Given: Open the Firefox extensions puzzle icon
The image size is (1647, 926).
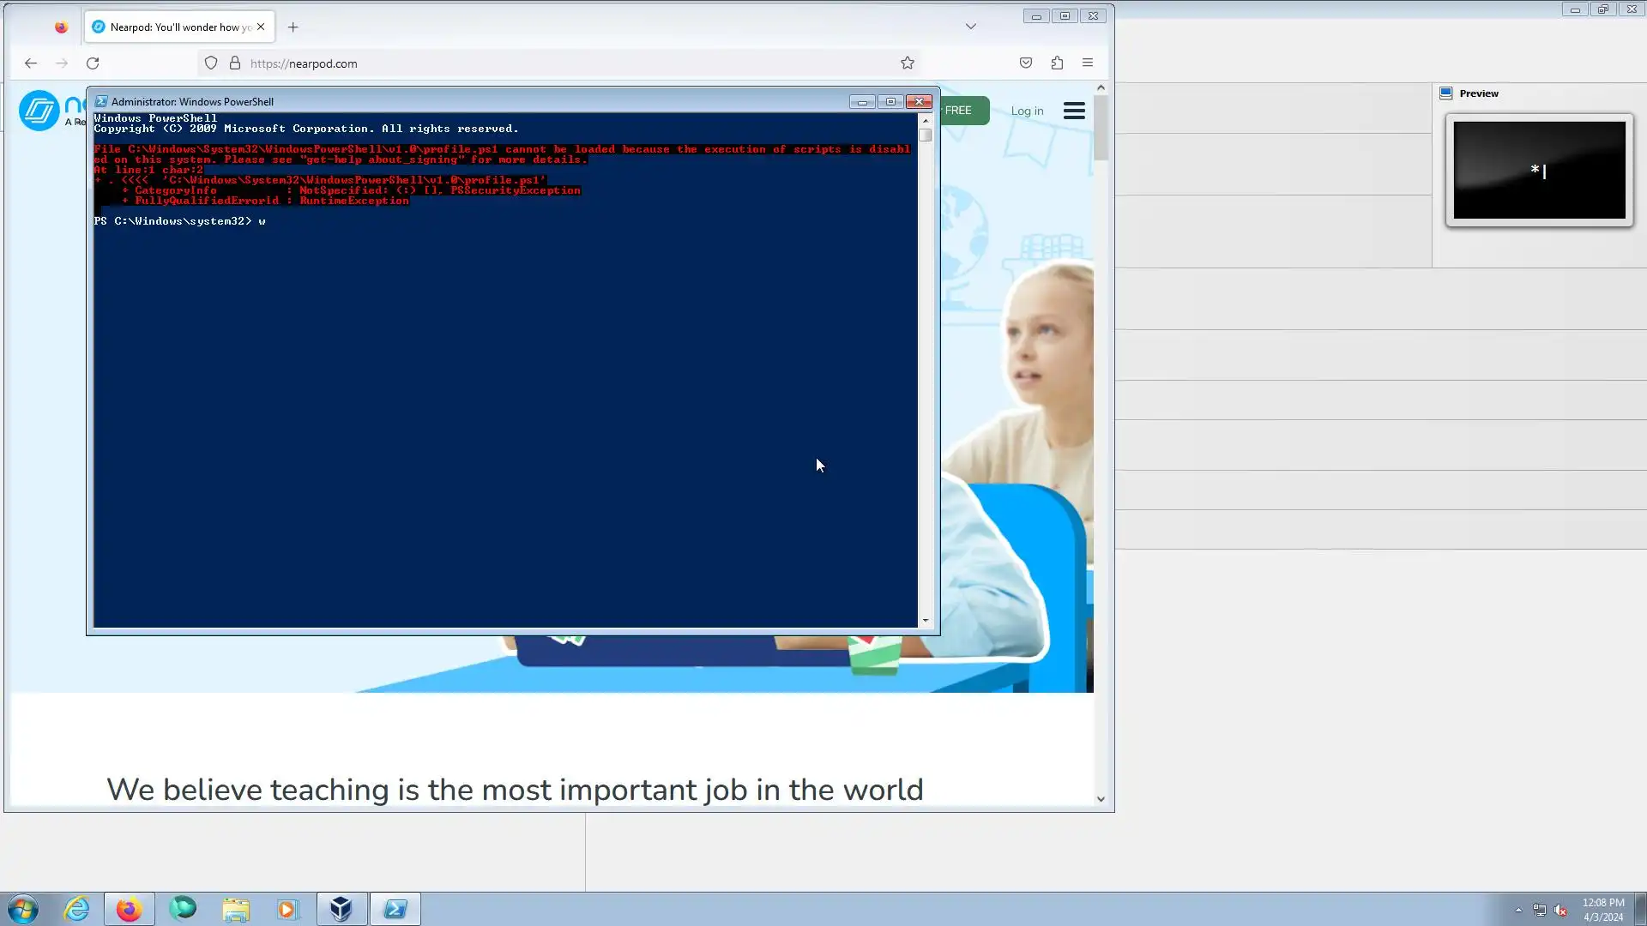Looking at the screenshot, I should coord(1057,63).
